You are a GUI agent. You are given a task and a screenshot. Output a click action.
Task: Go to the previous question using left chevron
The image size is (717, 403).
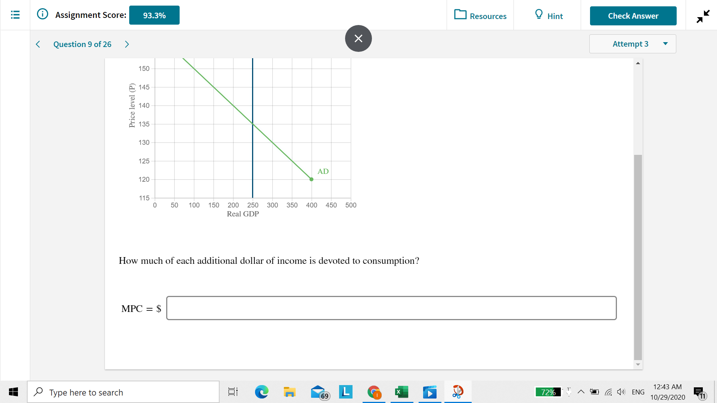pos(38,44)
